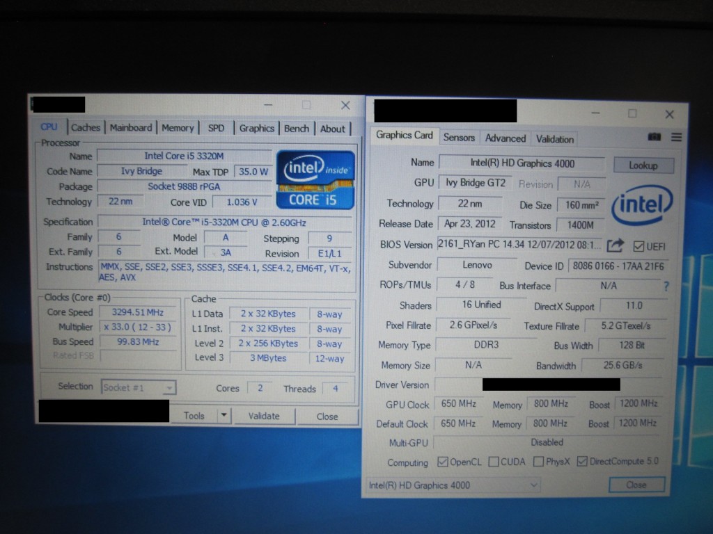713x534 pixels.
Task: Click the Transistors value 1400M
Action: pos(580,225)
